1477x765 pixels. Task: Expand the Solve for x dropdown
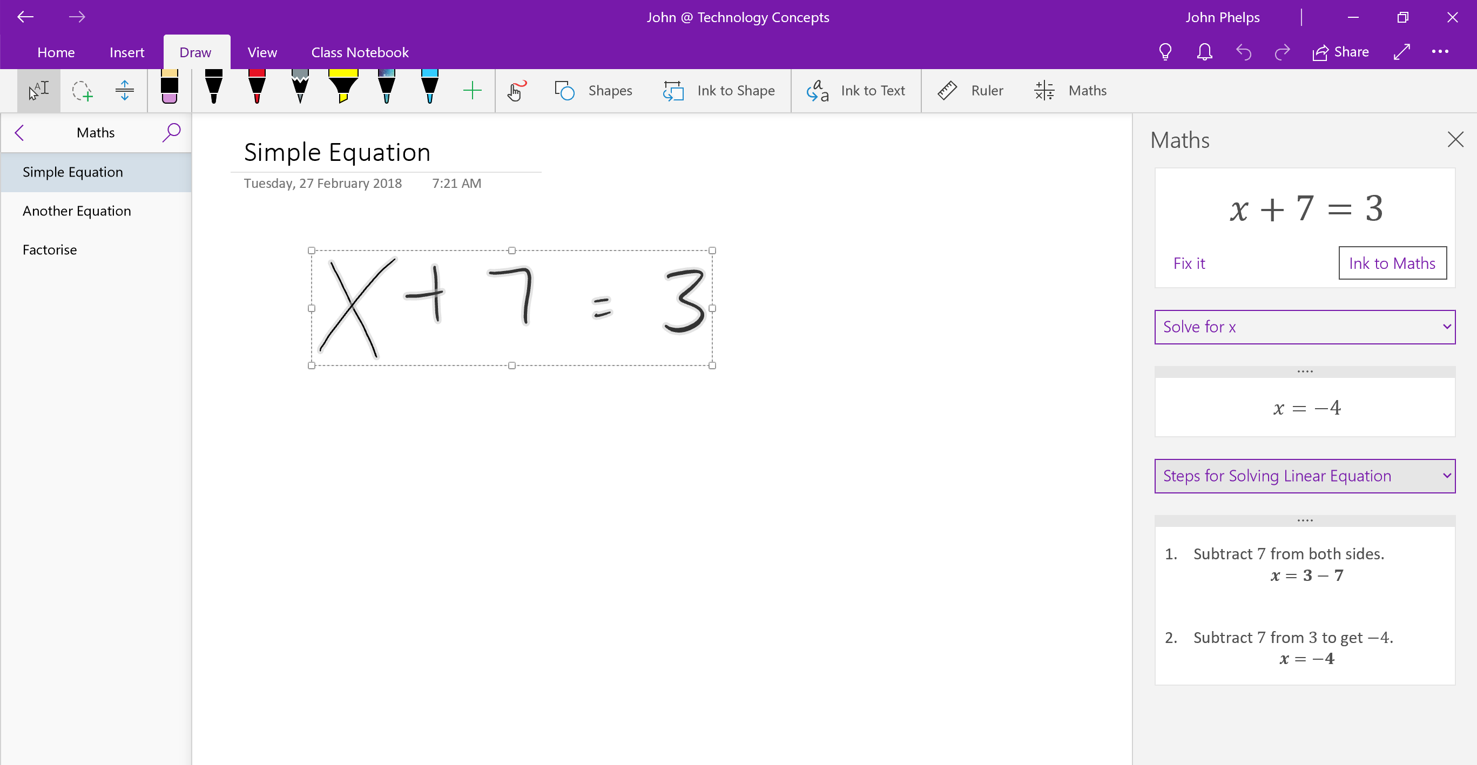click(1304, 327)
